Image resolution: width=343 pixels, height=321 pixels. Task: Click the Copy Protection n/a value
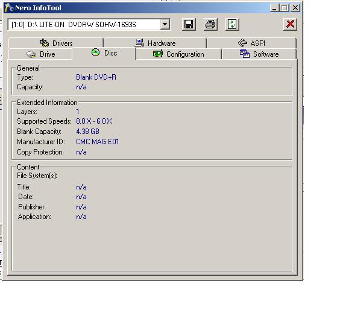point(81,152)
